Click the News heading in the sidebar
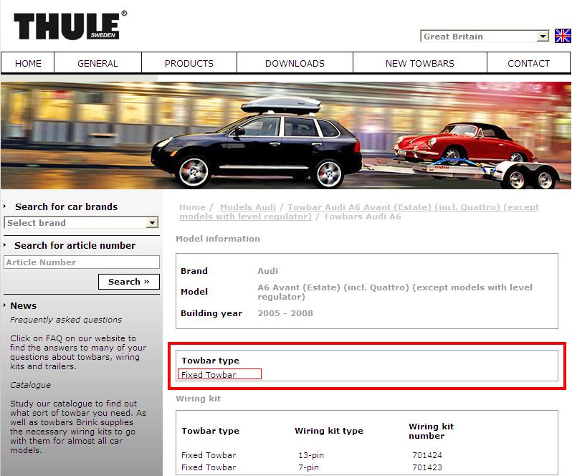This screenshot has width=572, height=476. [23, 305]
